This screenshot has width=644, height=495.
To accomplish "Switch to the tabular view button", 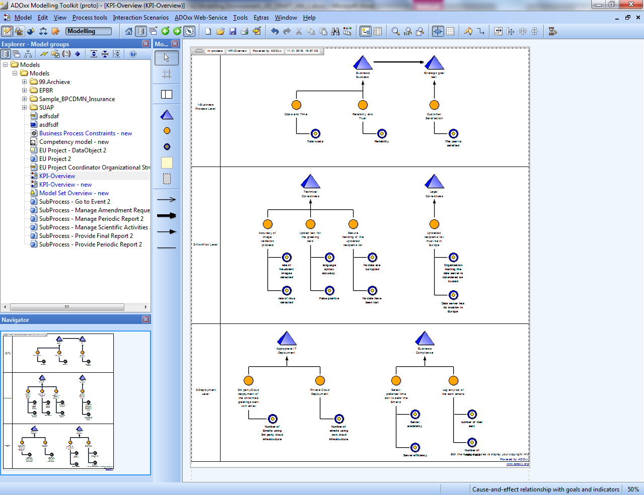I will point(378,31).
